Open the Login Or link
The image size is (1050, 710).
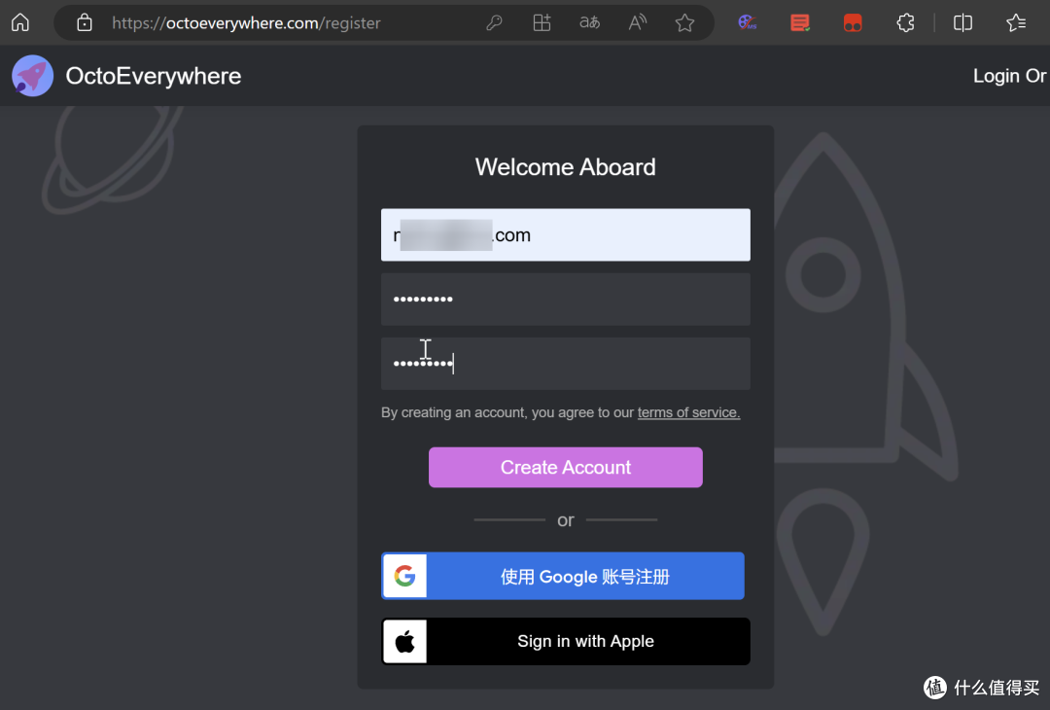[1010, 76]
